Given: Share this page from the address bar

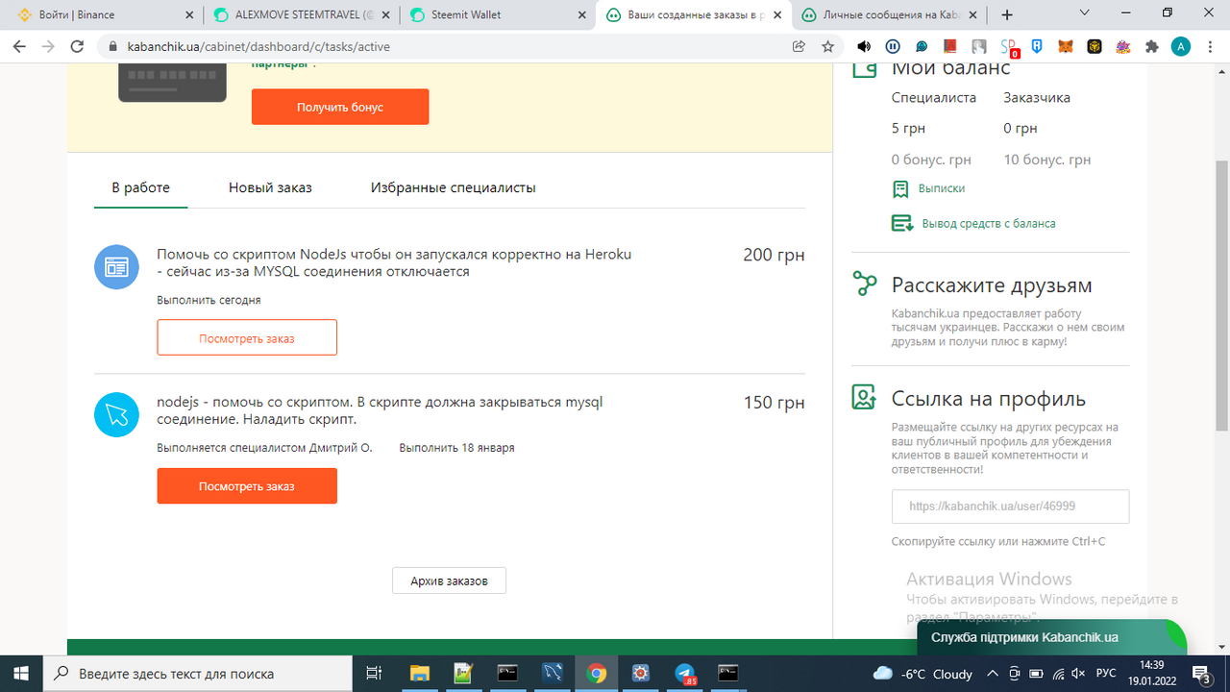Looking at the screenshot, I should pyautogui.click(x=799, y=46).
